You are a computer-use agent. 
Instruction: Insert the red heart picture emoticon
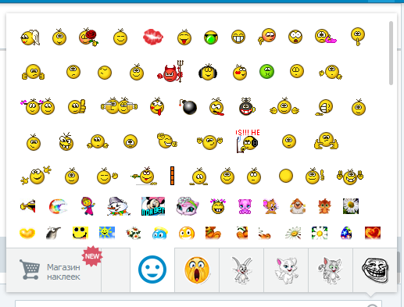(x=373, y=233)
